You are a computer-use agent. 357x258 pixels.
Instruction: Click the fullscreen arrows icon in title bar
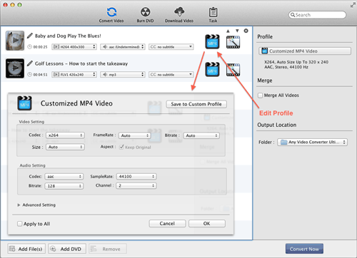(353, 5)
